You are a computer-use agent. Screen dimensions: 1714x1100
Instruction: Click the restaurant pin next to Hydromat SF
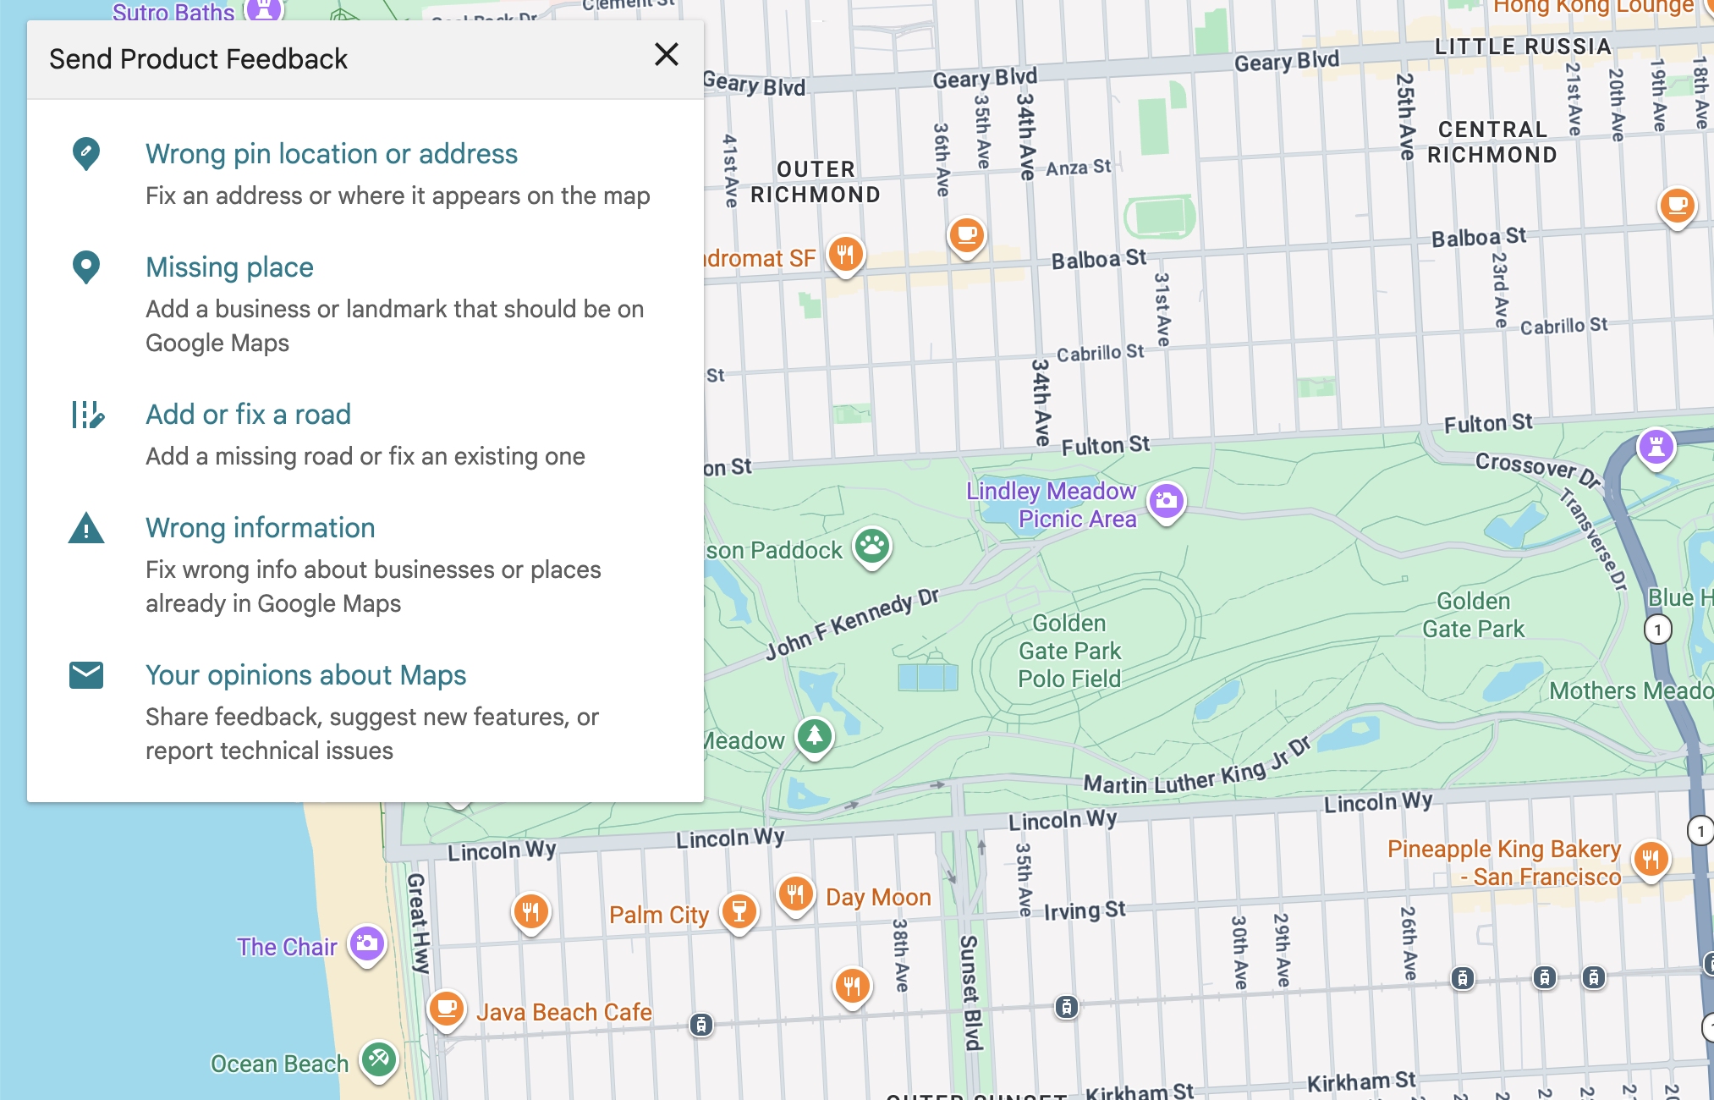coord(845,255)
